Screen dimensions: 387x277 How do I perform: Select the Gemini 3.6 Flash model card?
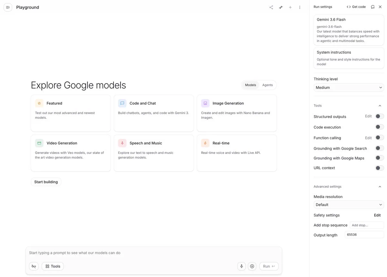349,30
